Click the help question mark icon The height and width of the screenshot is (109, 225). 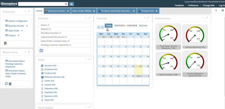click(x=222, y=11)
